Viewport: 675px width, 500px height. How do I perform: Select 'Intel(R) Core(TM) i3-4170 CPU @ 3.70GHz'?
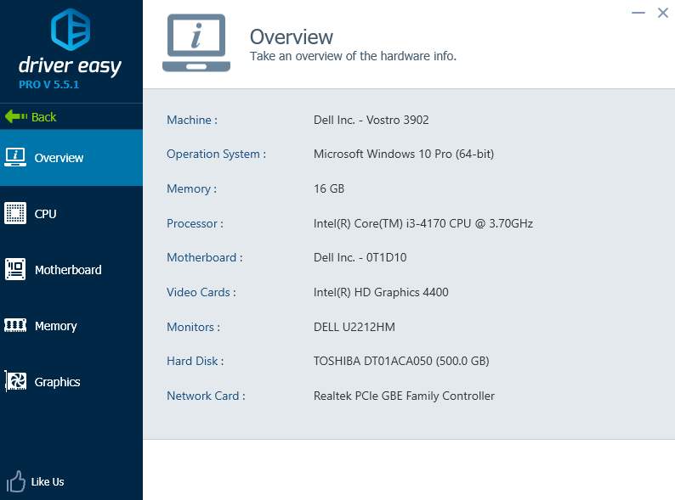[423, 223]
